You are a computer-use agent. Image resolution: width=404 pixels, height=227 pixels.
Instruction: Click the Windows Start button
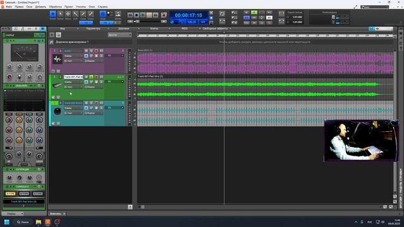(7, 222)
